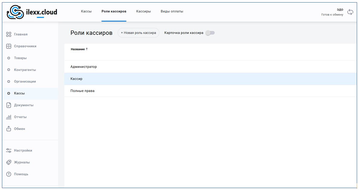Select the Полные права role row

click(x=83, y=91)
